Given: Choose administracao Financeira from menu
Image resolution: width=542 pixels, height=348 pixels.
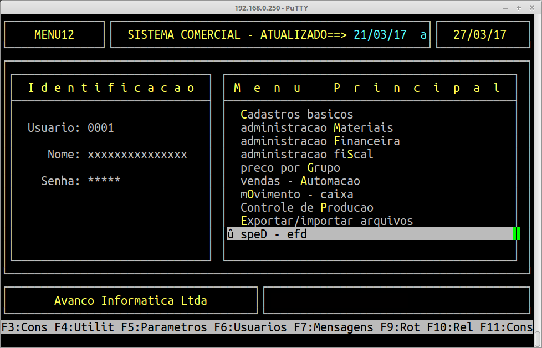Looking at the screenshot, I should click(x=320, y=141).
